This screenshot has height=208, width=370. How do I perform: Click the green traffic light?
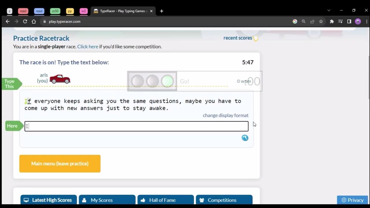click(168, 81)
